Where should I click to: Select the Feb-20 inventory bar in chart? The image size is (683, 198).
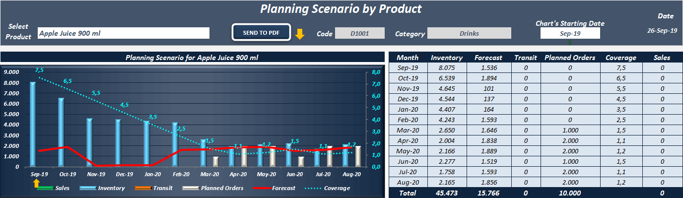point(175,144)
